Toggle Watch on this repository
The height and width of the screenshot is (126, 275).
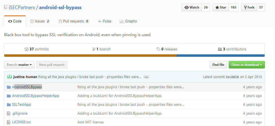pos(192,7)
